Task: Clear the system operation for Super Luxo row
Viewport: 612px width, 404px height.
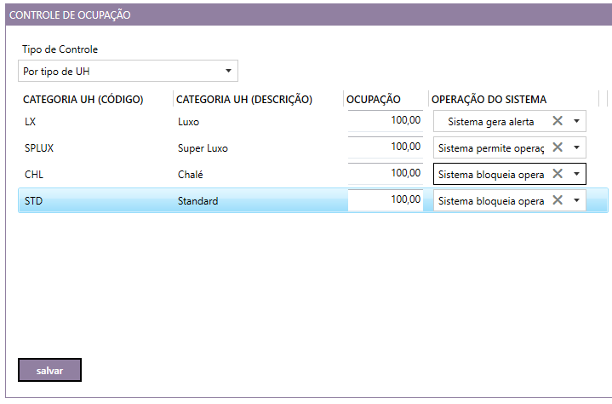Action: point(558,147)
